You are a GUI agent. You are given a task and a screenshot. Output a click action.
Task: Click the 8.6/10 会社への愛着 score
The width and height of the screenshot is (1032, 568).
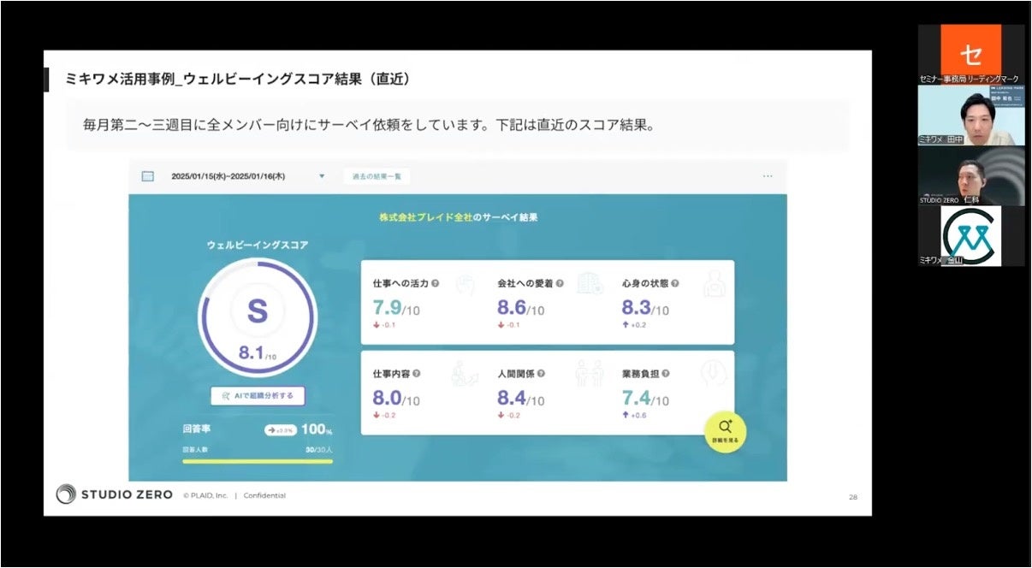(521, 308)
